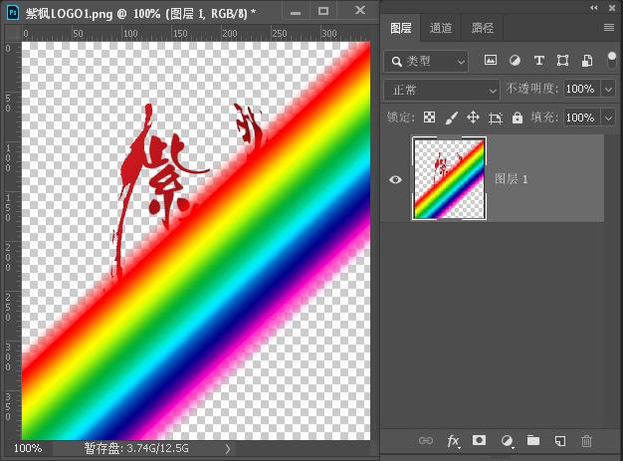Click the 填充 value field

click(x=581, y=117)
